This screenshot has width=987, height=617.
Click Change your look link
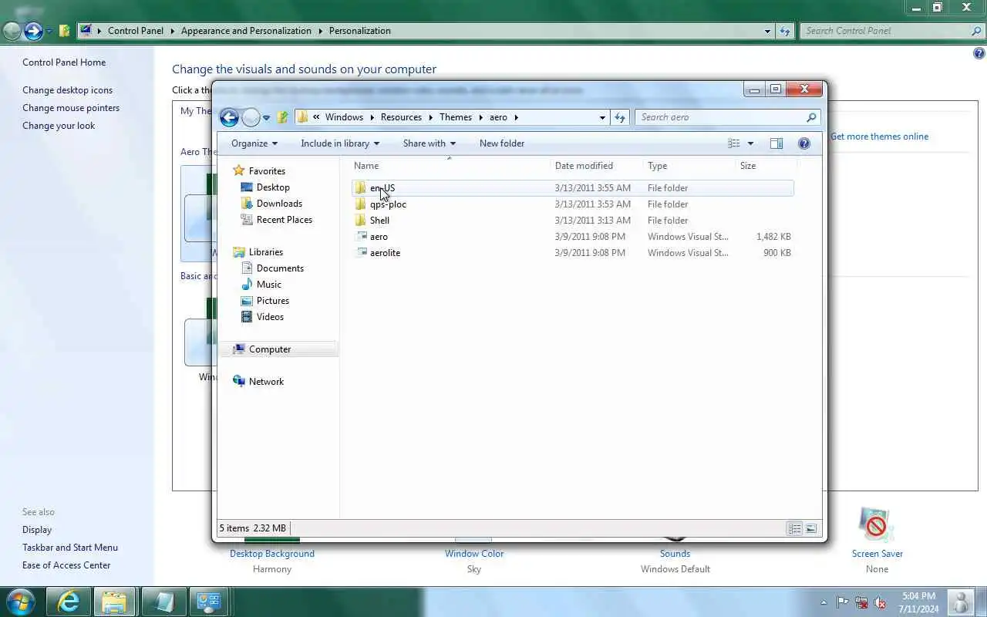(59, 126)
